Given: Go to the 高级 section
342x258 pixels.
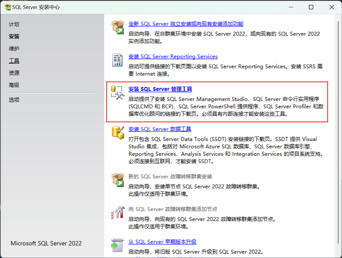Looking at the screenshot, I should [x=14, y=85].
